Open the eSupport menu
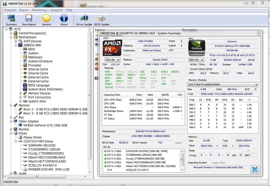270x186 pixels. click(56, 10)
